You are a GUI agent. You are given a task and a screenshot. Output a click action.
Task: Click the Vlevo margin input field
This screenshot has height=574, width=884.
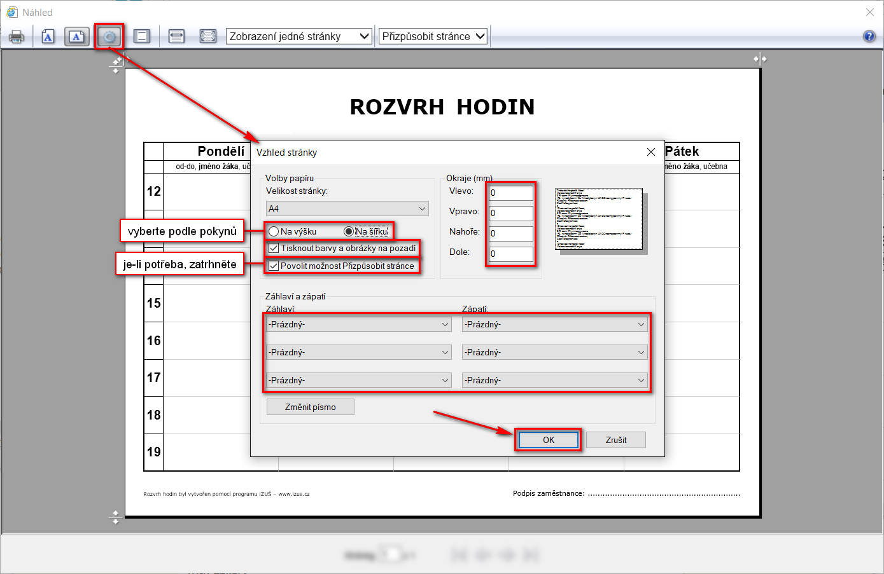tap(511, 193)
